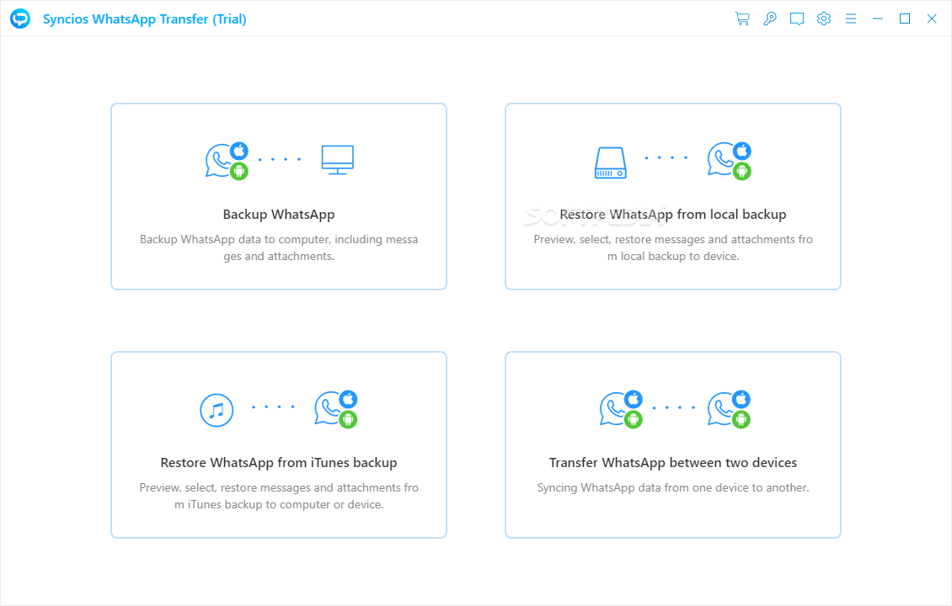
Task: Click the Syncios logo icon
Action: click(x=20, y=19)
